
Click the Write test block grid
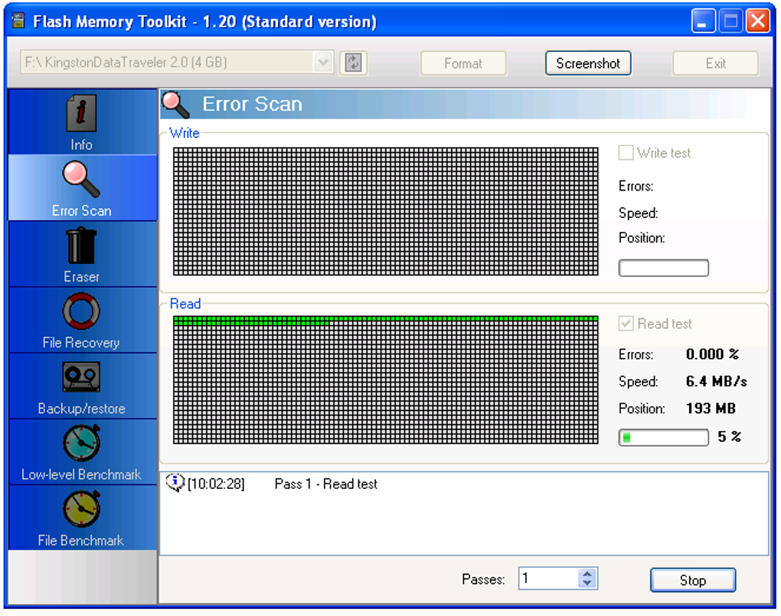tap(385, 211)
